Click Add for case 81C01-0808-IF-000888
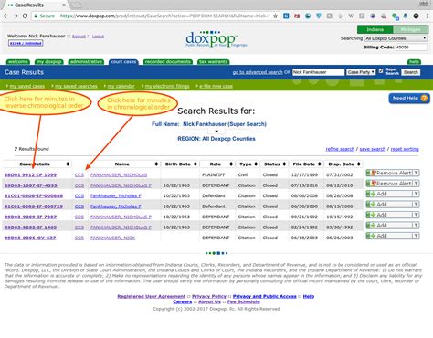This screenshot has height=338, width=433. 389,194
